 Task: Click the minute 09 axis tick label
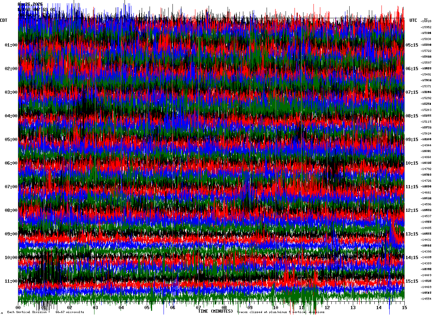point(250,308)
